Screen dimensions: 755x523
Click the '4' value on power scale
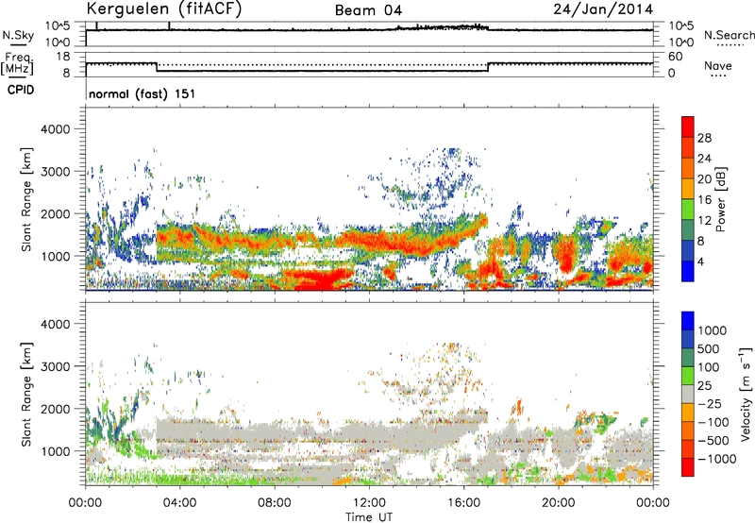(700, 262)
